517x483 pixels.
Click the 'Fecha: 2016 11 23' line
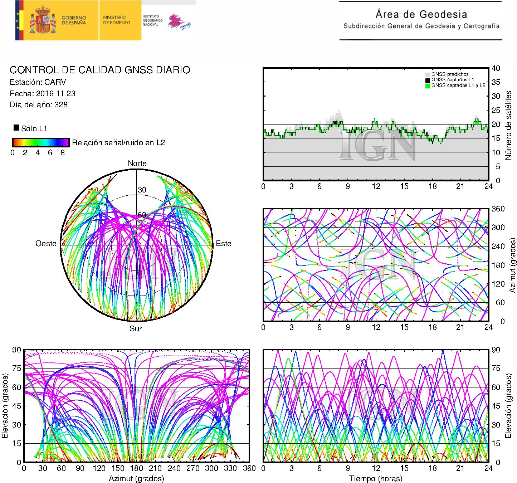click(x=43, y=94)
